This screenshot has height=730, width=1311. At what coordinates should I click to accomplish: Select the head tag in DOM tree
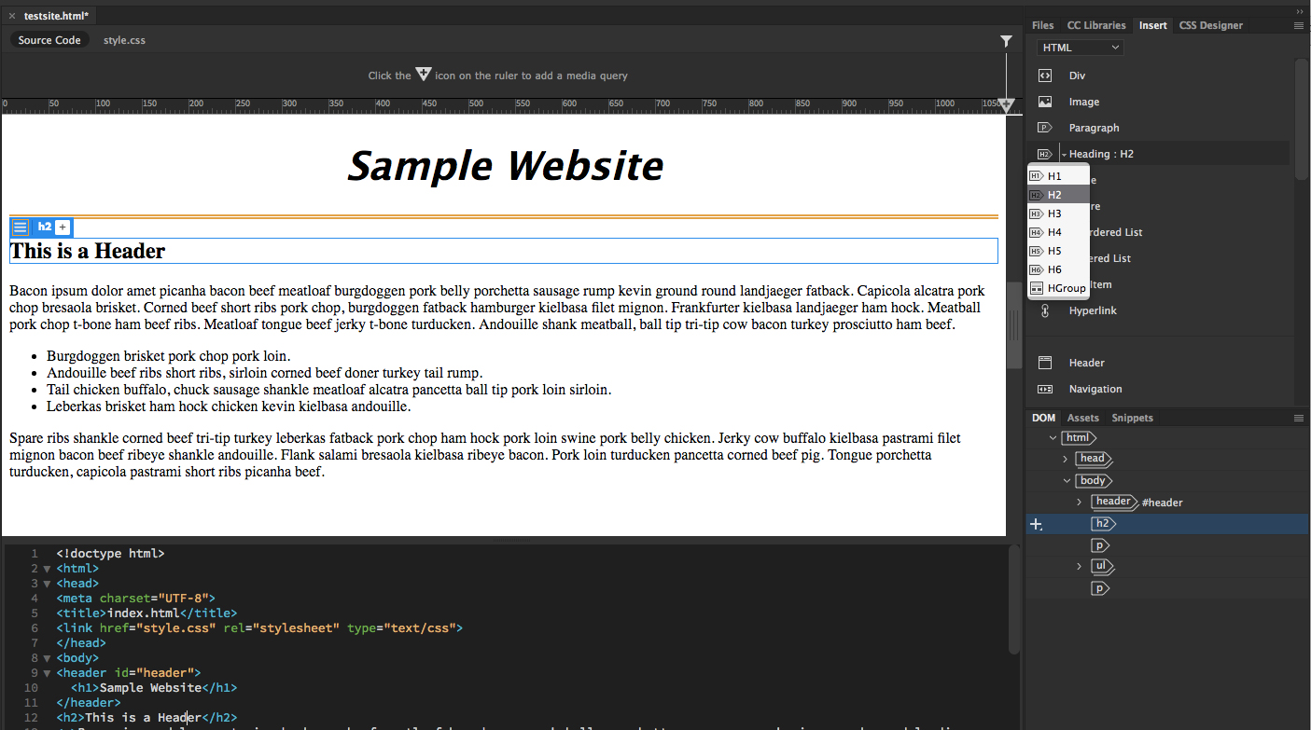pos(1094,459)
